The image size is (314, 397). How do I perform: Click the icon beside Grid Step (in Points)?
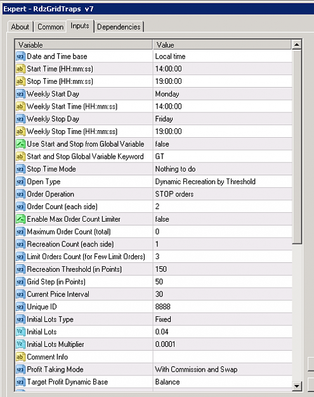20,282
